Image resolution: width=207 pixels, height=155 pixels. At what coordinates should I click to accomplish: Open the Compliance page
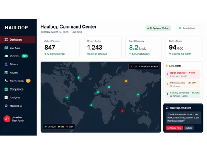point(18,89)
